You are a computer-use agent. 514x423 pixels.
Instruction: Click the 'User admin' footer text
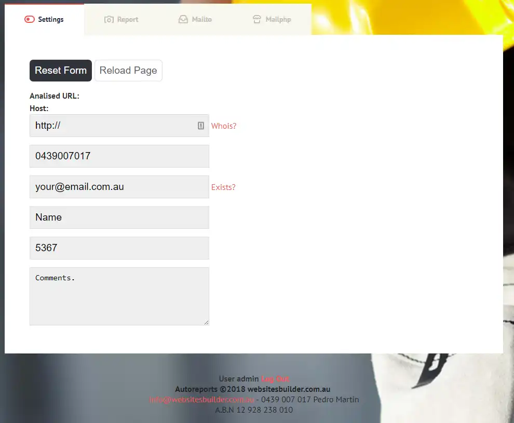click(x=239, y=379)
